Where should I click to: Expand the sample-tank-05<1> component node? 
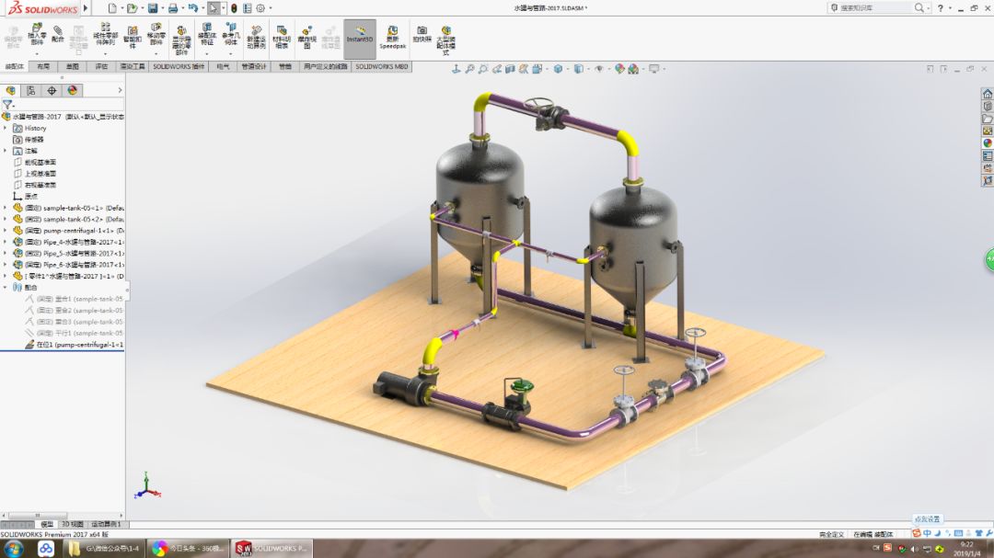6,206
